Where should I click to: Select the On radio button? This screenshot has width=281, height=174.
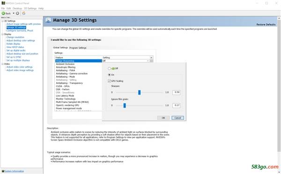click(109, 75)
